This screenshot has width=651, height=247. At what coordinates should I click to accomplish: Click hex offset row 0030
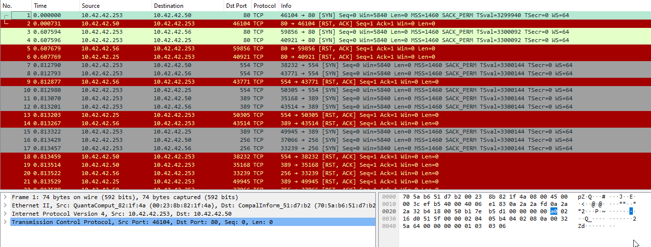pyautogui.click(x=388, y=219)
